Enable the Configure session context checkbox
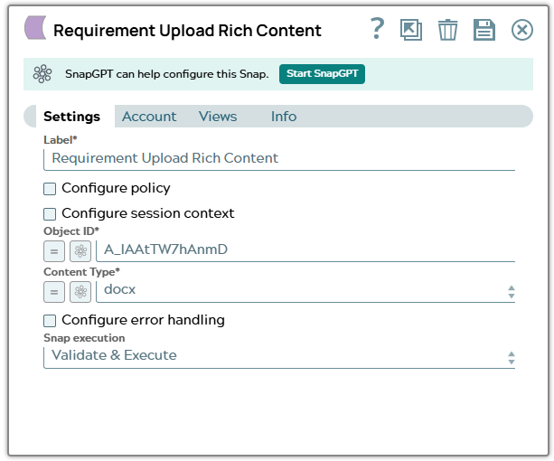Viewport: 554px width, 461px height. pyautogui.click(x=50, y=214)
